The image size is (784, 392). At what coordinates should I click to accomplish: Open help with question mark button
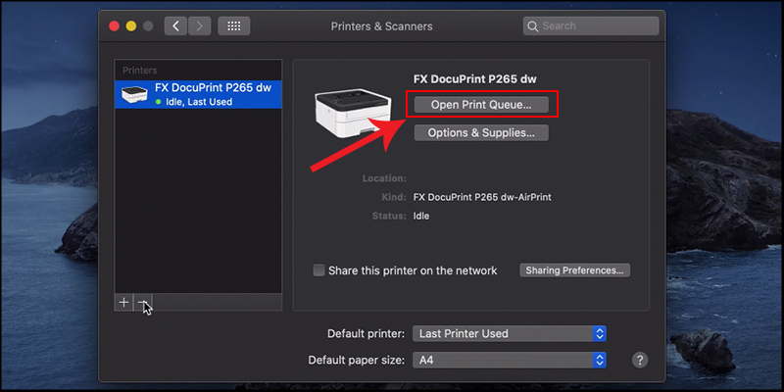[640, 360]
